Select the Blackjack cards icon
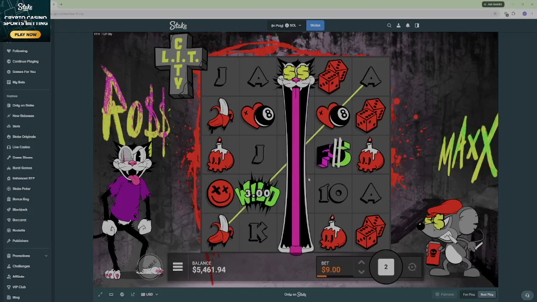 tap(9, 210)
